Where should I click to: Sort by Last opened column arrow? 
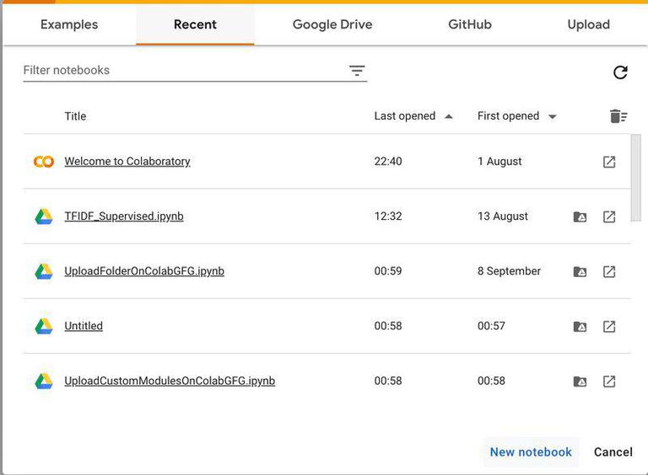tap(449, 116)
